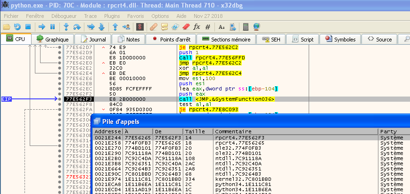
Task: Open the Plugins menu
Action: point(112,16)
